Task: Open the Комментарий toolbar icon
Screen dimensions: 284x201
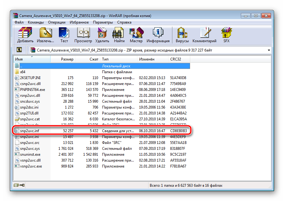Action: 204,35
